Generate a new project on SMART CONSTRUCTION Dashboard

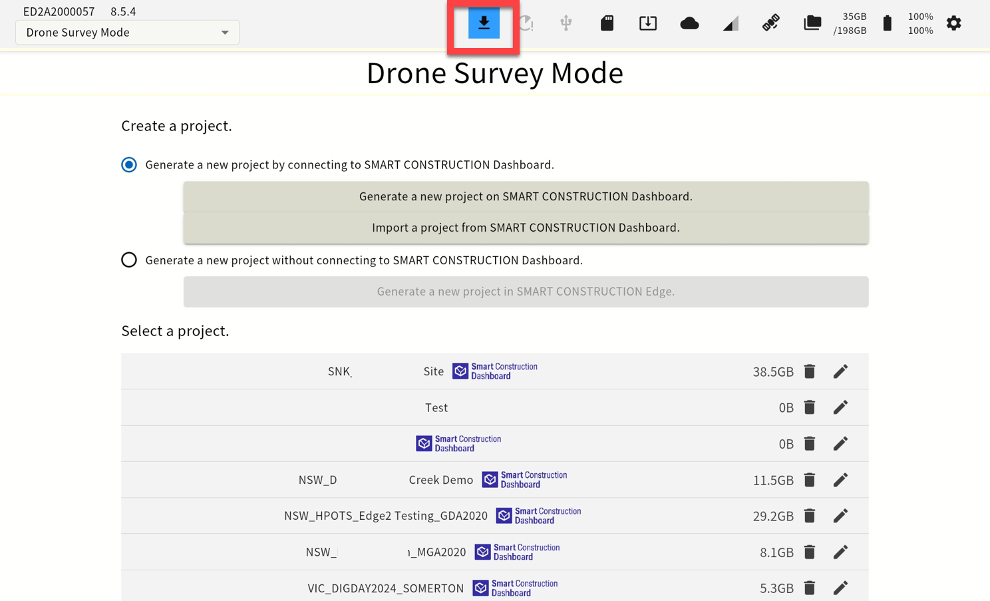click(x=526, y=196)
